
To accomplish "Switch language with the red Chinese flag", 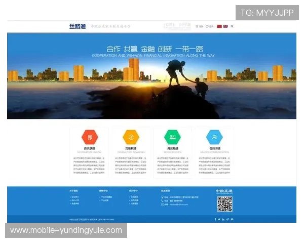I will click(x=219, y=26).
